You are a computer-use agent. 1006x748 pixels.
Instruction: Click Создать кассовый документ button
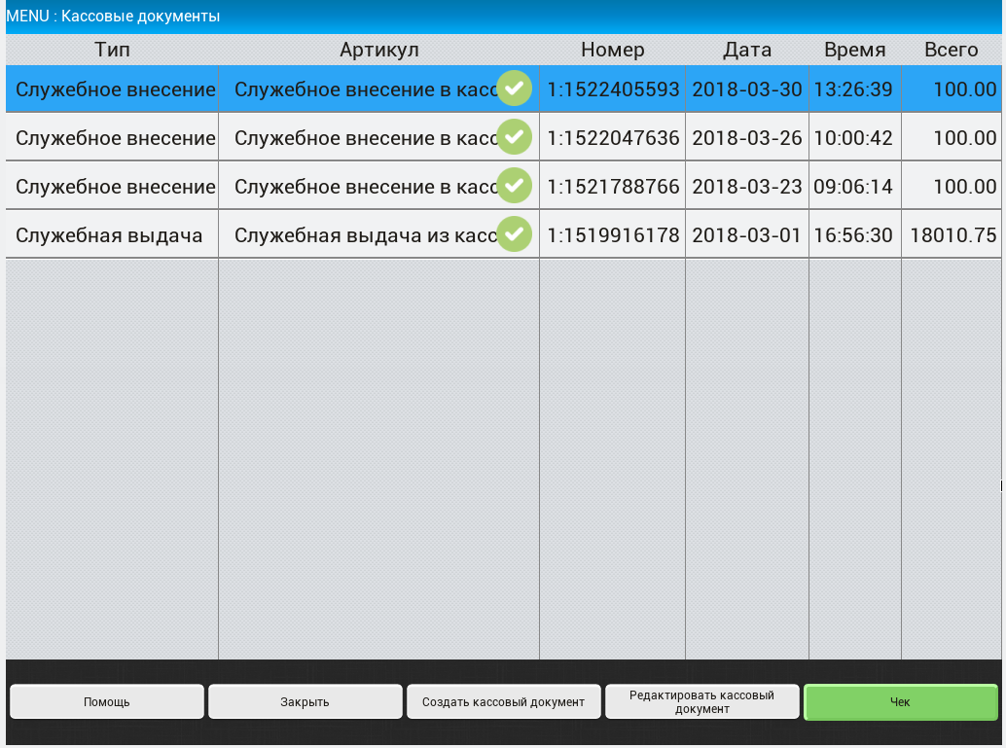coord(504,702)
